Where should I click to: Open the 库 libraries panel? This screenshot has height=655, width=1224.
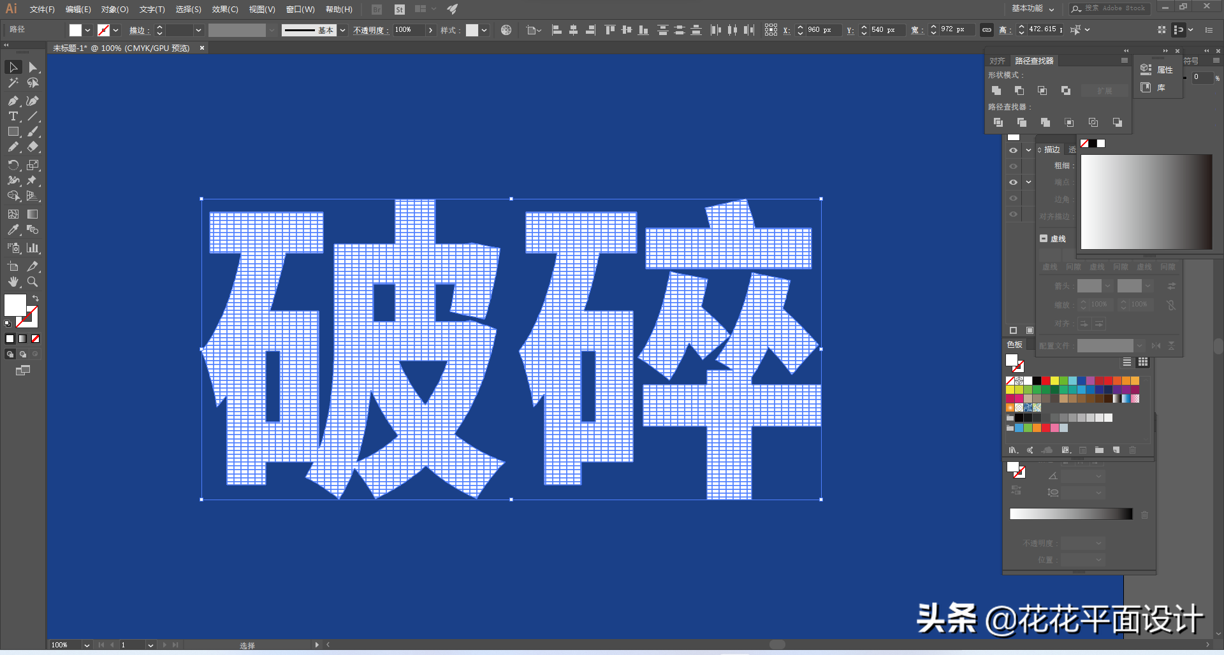pos(1153,87)
